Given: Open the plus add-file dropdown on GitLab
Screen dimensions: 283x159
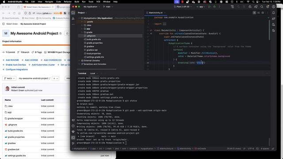Looking at the screenshot, I should point(55,78).
